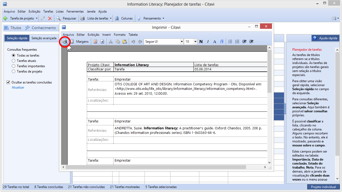Viewport: 342px width, 192px height.
Task: Toggle bold (N) formatting
Action: click(201, 42)
